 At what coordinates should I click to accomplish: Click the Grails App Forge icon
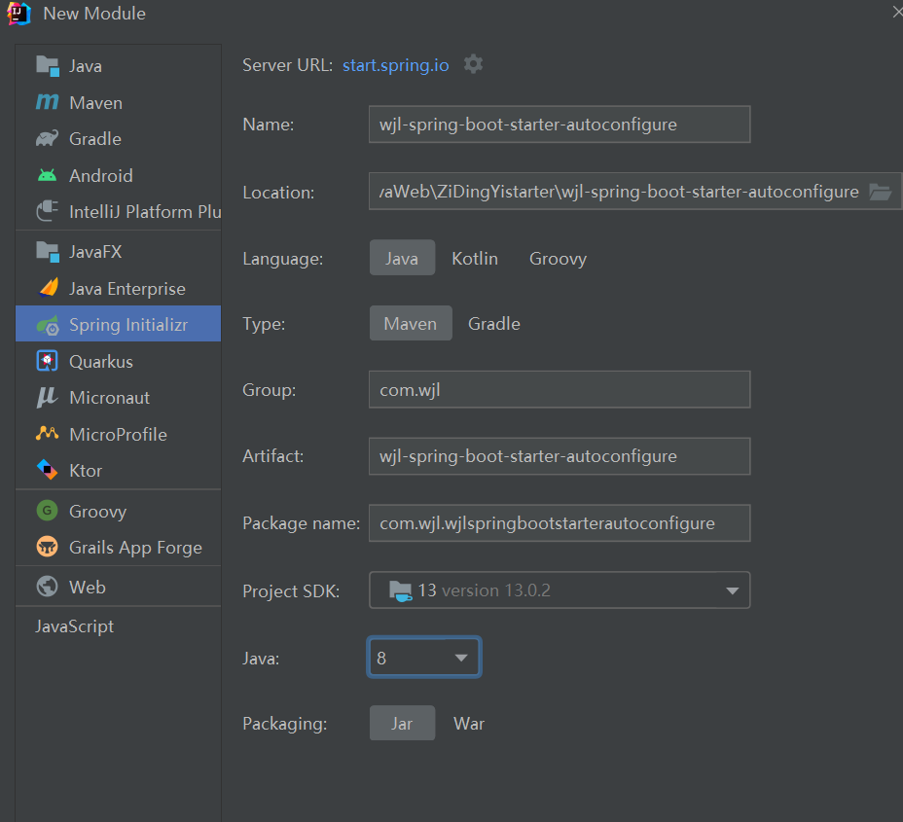pyautogui.click(x=48, y=547)
